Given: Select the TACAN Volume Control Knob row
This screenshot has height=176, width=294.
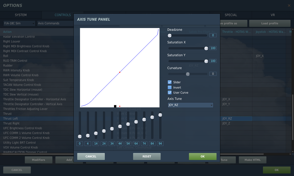Looking at the screenshot, I should pos(37,85).
